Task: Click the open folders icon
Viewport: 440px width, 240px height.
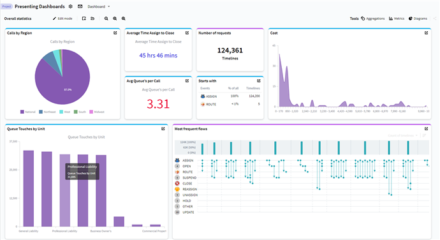Action: 92,19
